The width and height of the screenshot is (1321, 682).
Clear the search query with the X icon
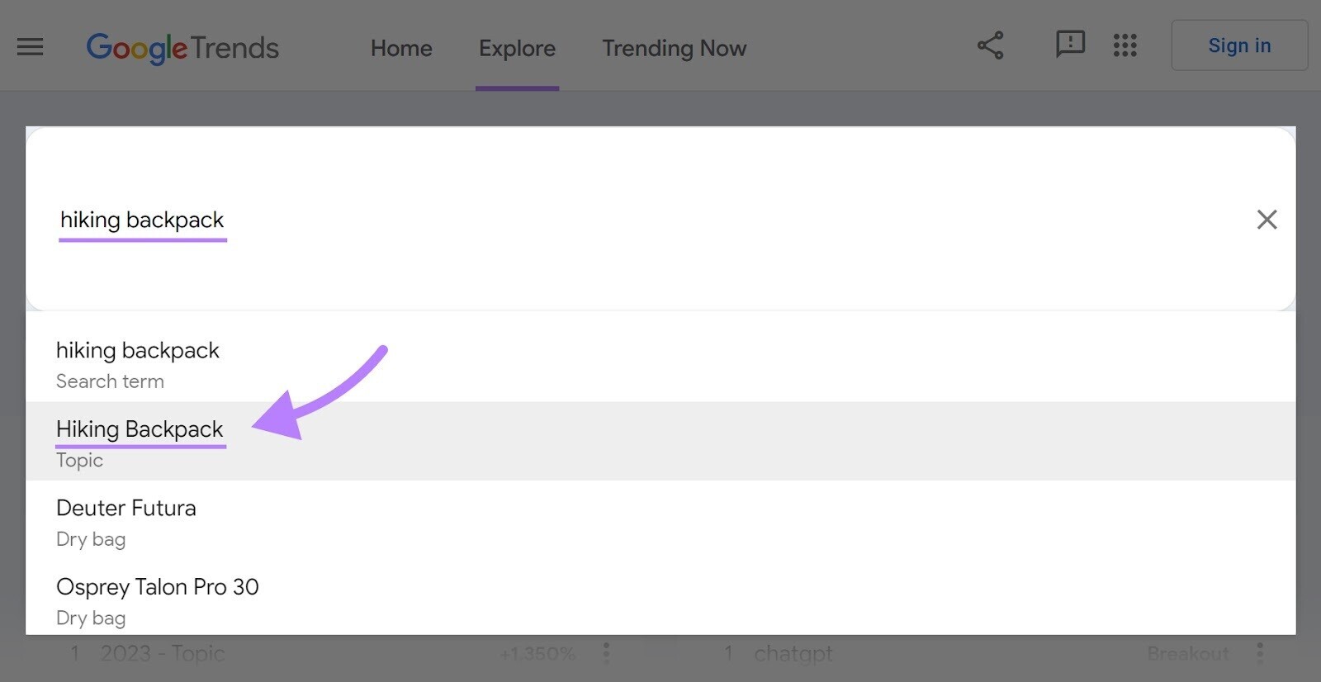(1267, 220)
